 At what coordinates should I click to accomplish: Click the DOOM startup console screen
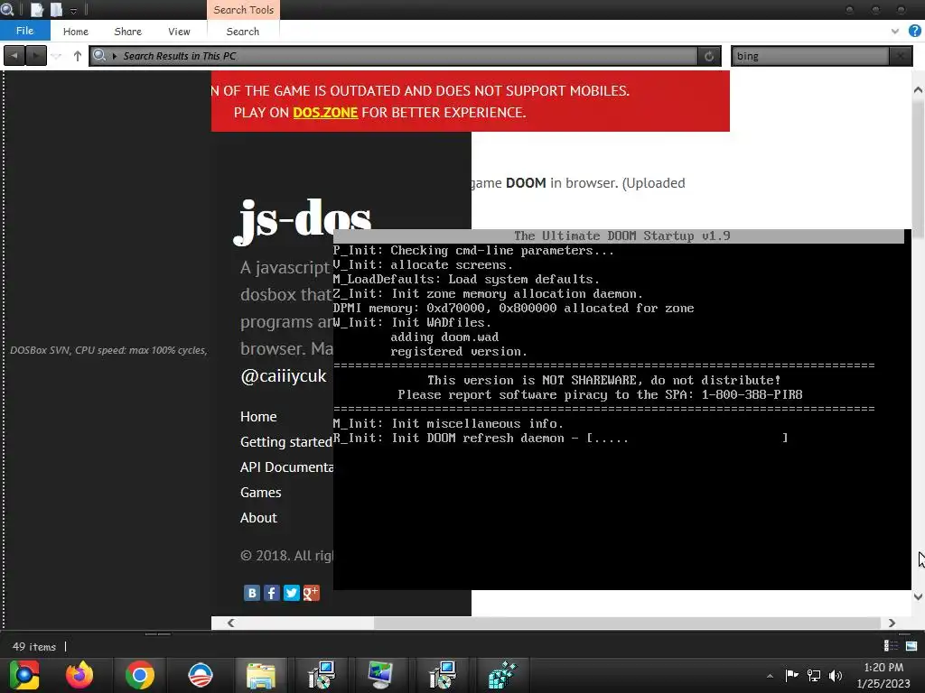[x=621, y=410]
